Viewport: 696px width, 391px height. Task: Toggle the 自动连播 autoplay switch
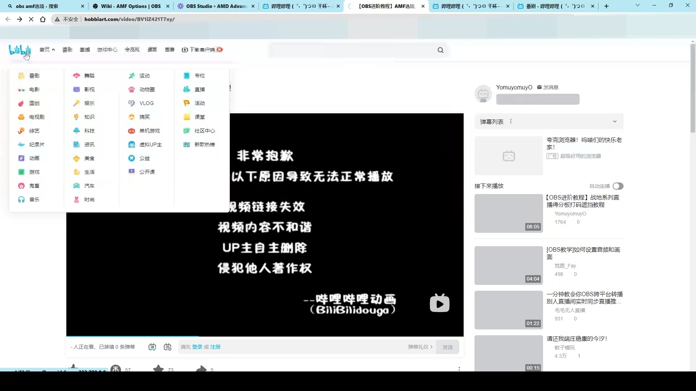point(618,186)
